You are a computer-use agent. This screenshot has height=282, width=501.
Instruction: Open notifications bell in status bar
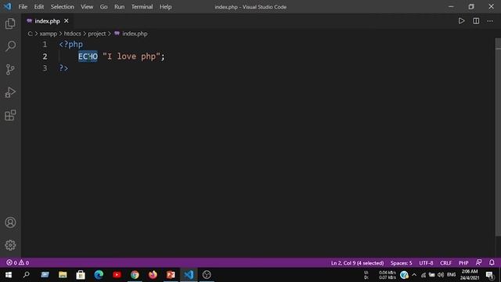pos(492,262)
